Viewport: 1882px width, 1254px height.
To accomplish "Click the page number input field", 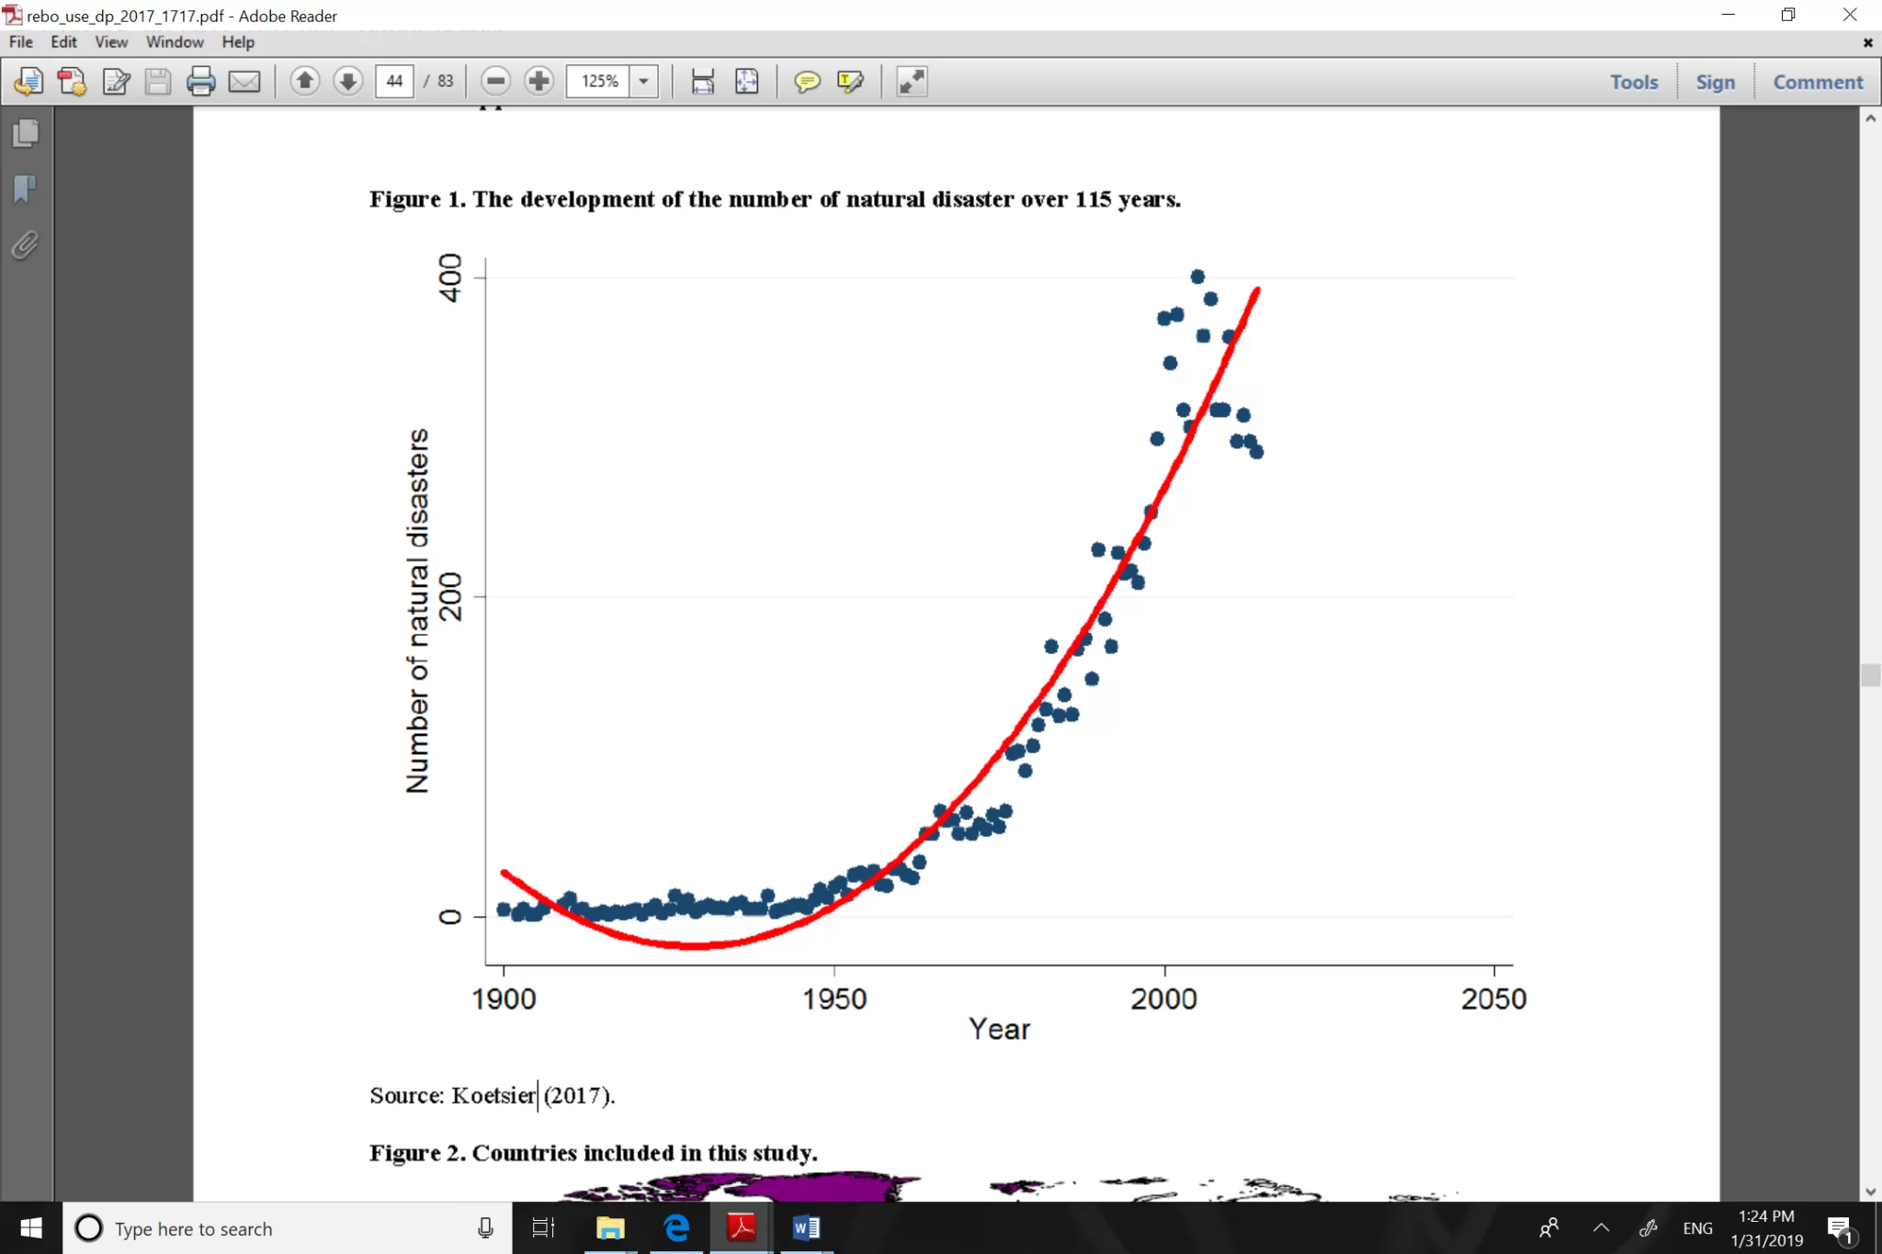I will pyautogui.click(x=394, y=82).
